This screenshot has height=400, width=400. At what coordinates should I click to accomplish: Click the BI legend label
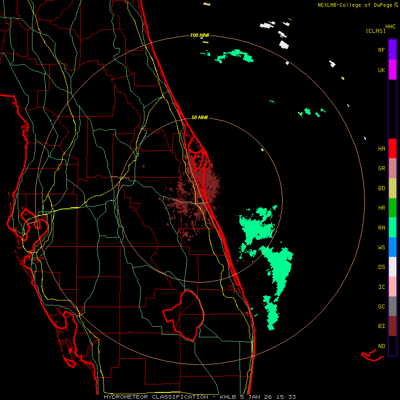[381, 326]
